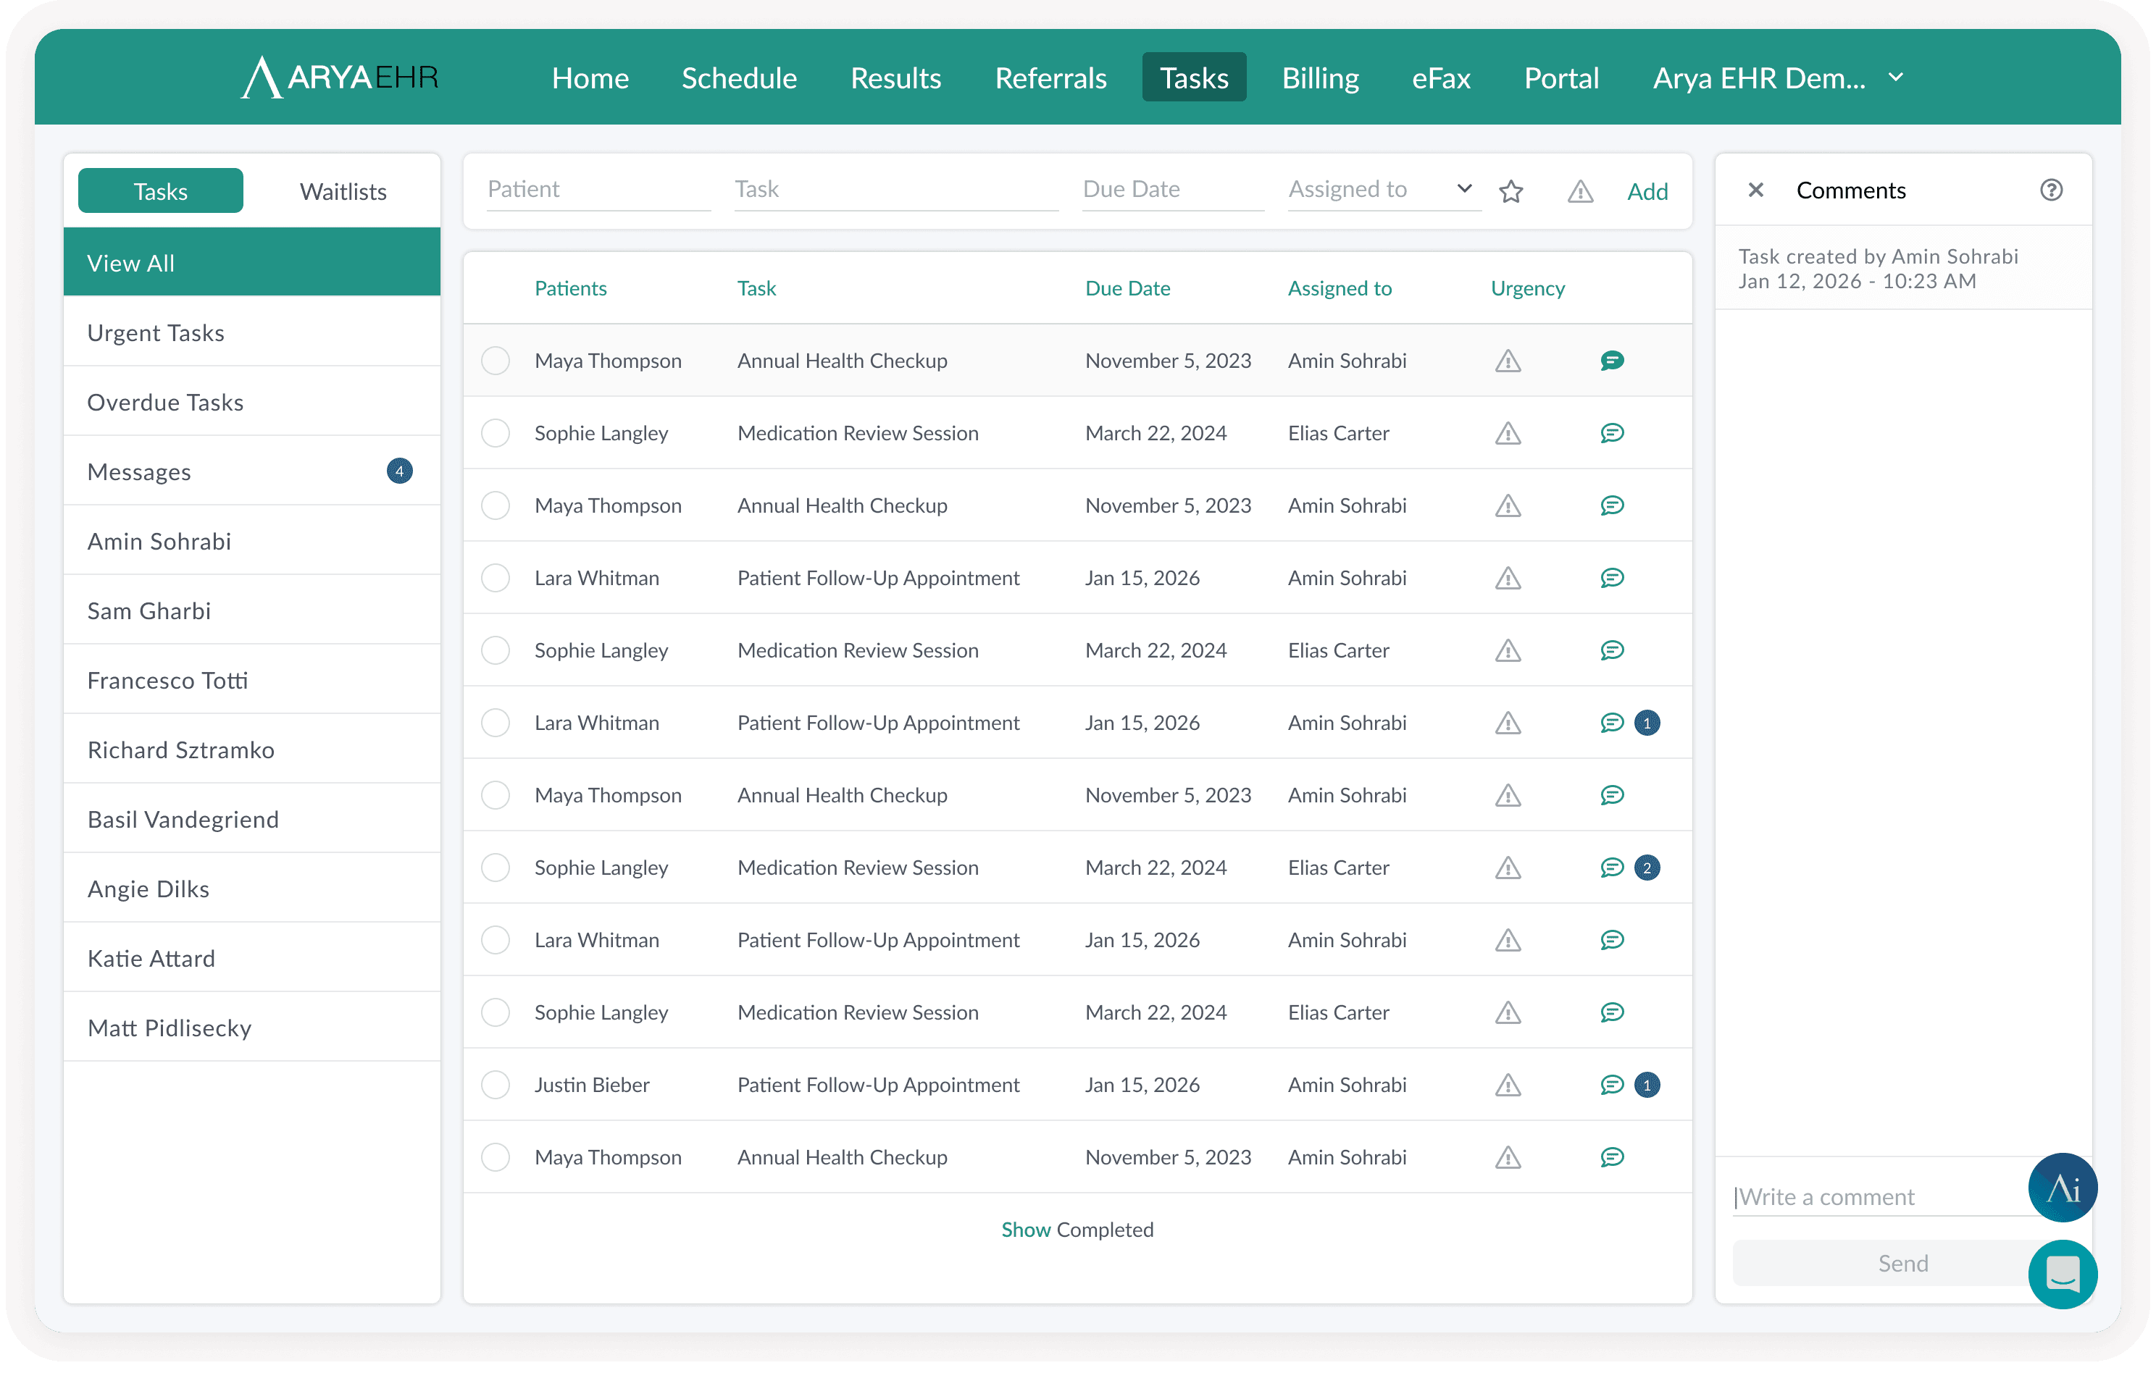Open comments on Sophie Langley row with 2 badge
The height and width of the screenshot is (1373, 2156).
1612,868
